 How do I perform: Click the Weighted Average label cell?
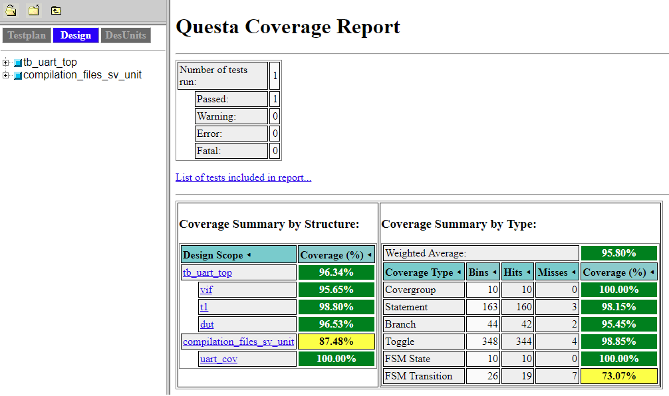tap(481, 253)
